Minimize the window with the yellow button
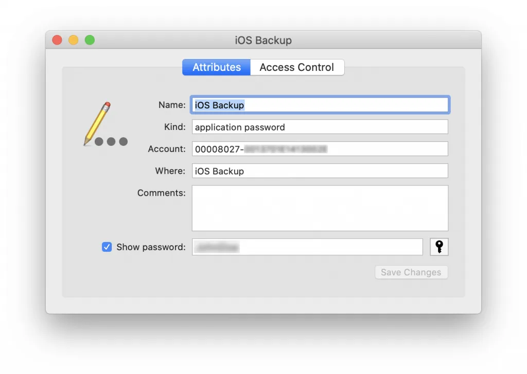The width and height of the screenshot is (527, 374). [74, 40]
